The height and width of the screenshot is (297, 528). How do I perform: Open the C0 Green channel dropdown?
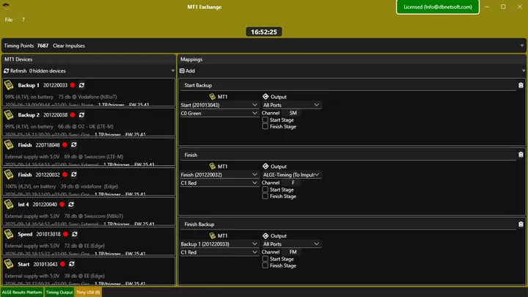point(219,113)
